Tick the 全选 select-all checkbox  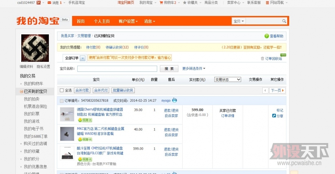click(x=62, y=90)
